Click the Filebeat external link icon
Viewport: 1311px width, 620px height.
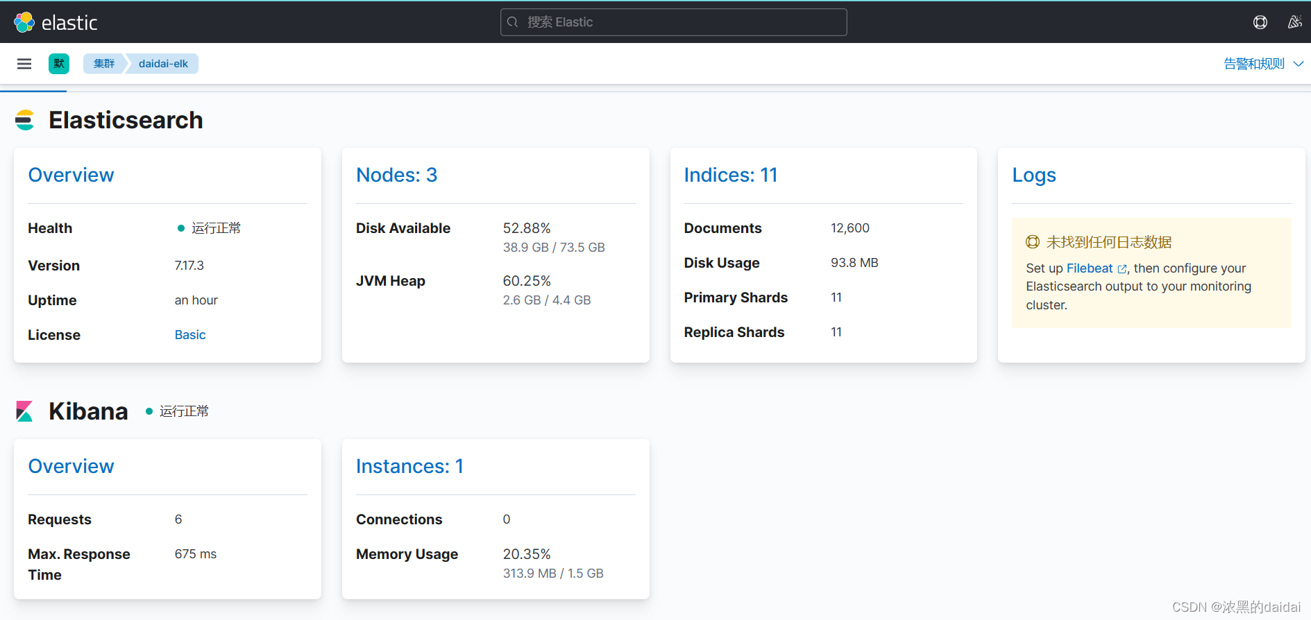pos(1122,269)
